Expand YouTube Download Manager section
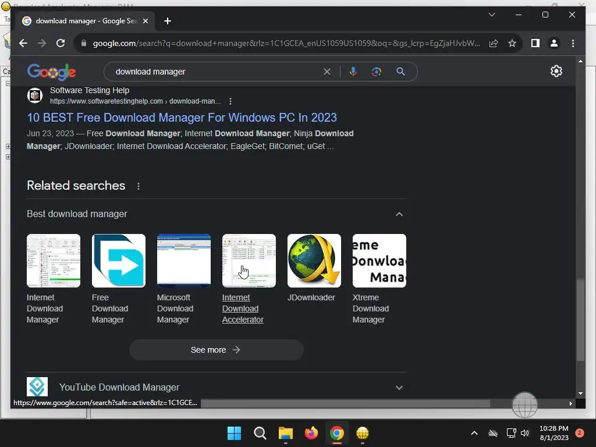Viewport: 596px width, 447px height. (x=399, y=387)
